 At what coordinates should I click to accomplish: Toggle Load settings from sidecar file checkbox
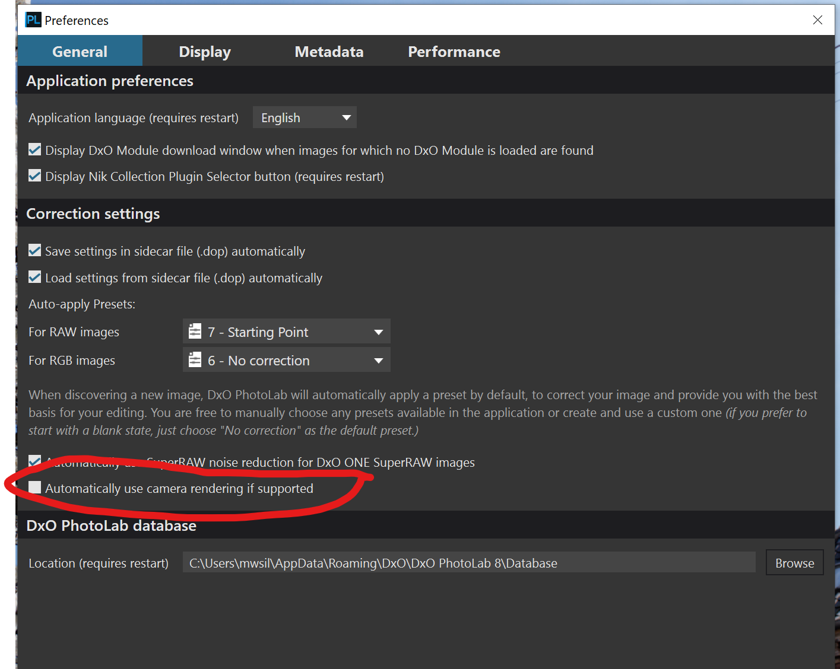tap(35, 277)
